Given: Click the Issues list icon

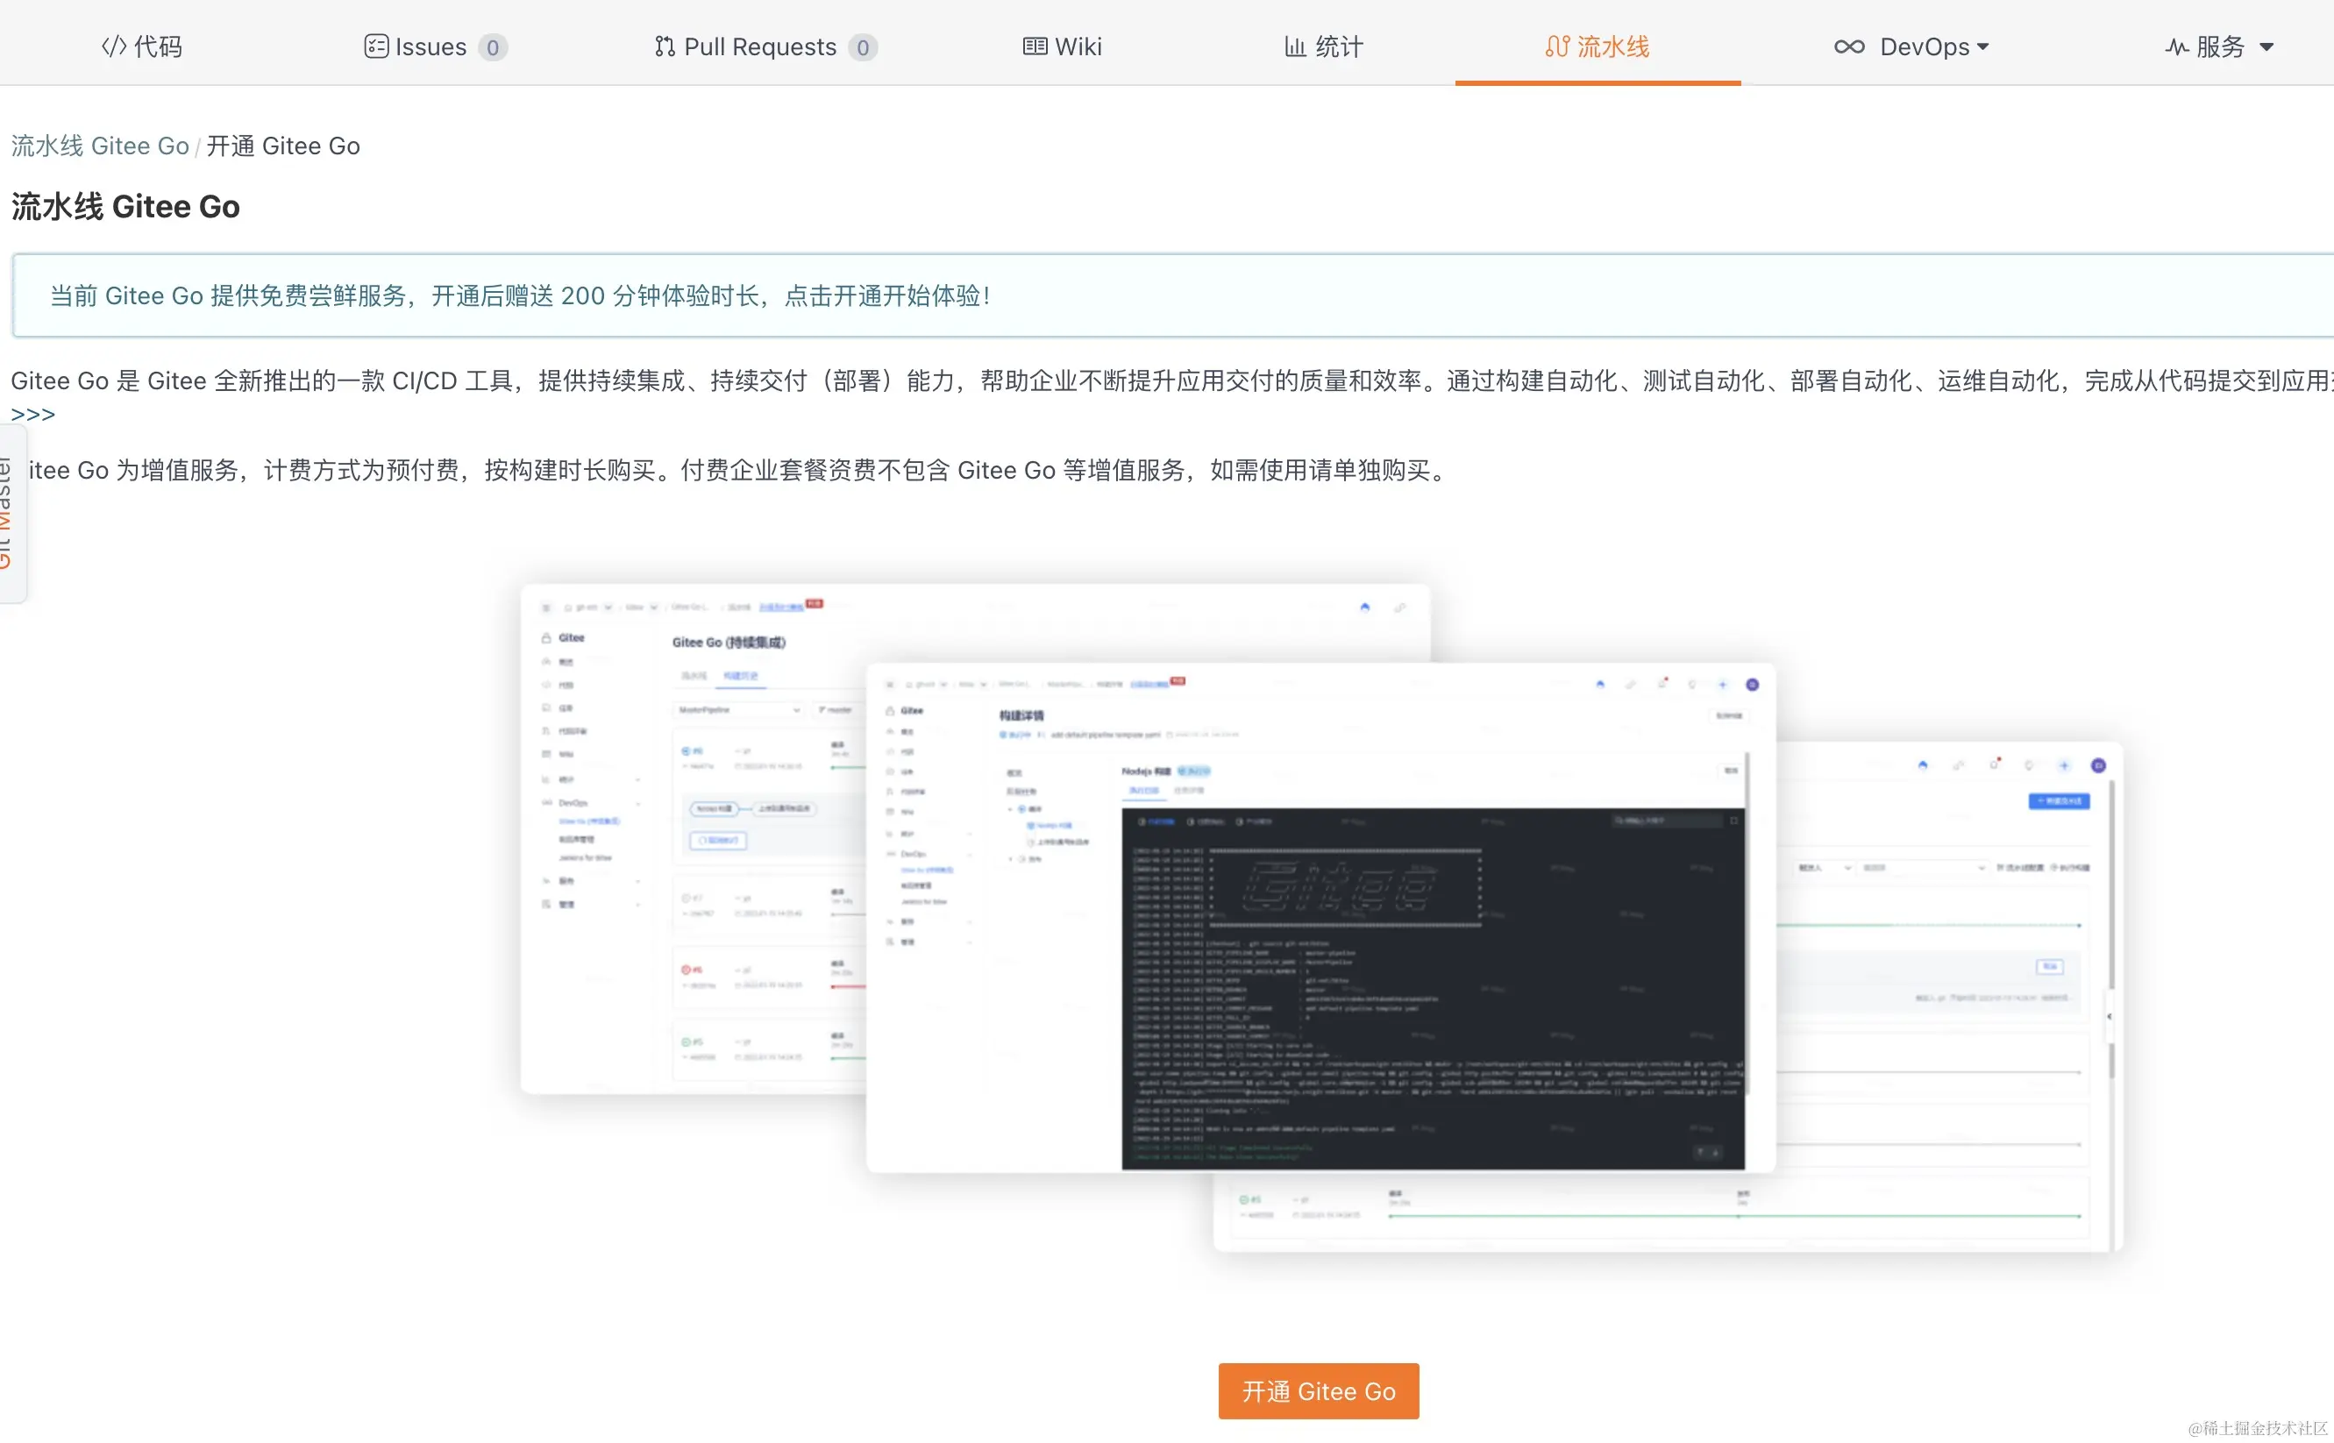Looking at the screenshot, I should click(x=376, y=46).
